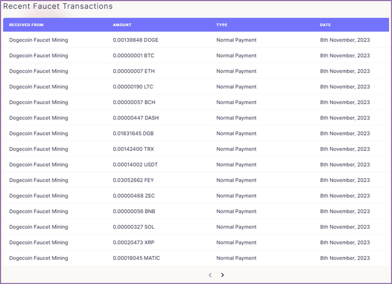The image size is (392, 284).
Task: Select amount 0.00000001 BTC
Action: [133, 55]
